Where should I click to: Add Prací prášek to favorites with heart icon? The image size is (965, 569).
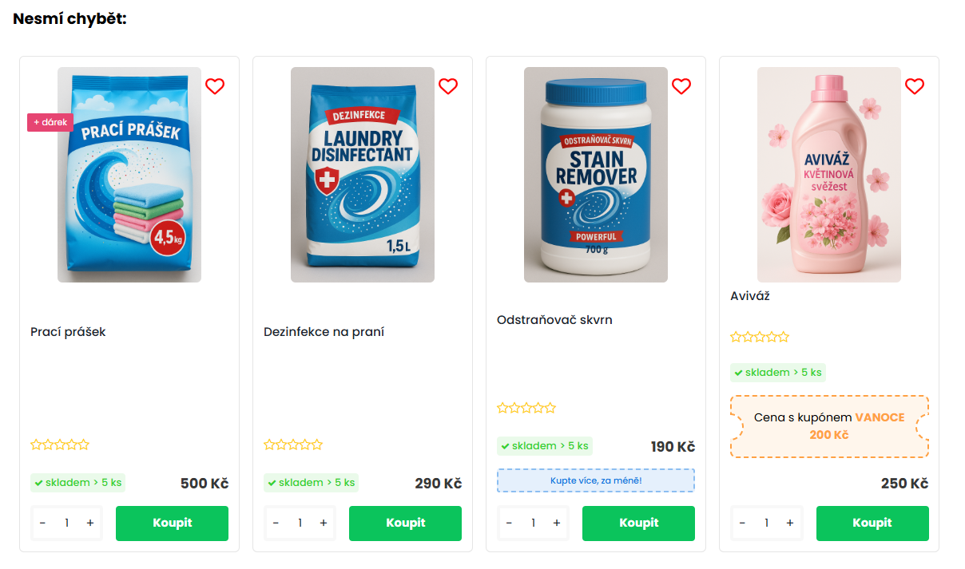[215, 86]
